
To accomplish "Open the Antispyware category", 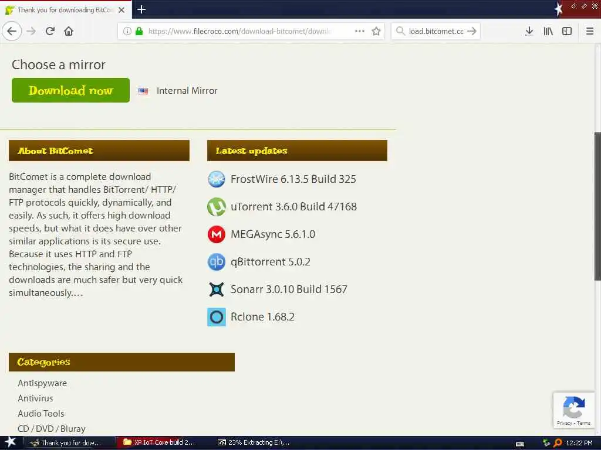I will click(42, 383).
